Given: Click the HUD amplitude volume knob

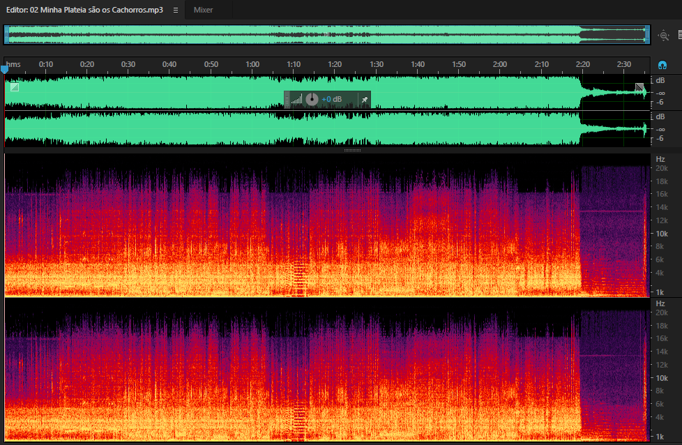Looking at the screenshot, I should click(x=312, y=99).
